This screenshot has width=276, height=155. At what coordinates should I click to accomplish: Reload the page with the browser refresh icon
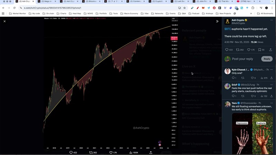coord(14,8)
